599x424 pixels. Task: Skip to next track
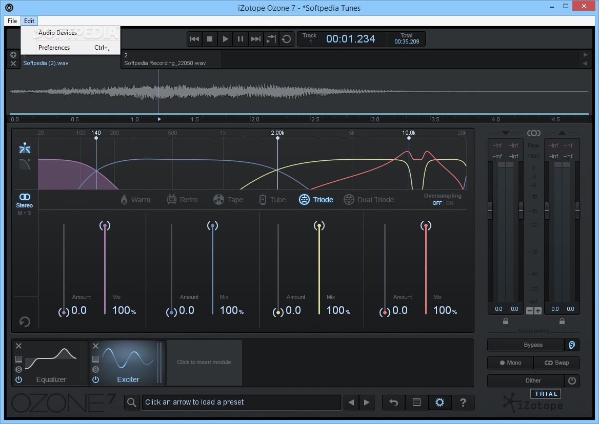click(x=255, y=39)
